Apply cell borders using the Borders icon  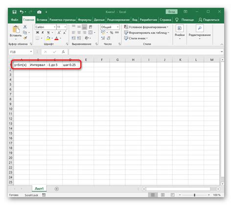pyautogui.click(x=37, y=38)
